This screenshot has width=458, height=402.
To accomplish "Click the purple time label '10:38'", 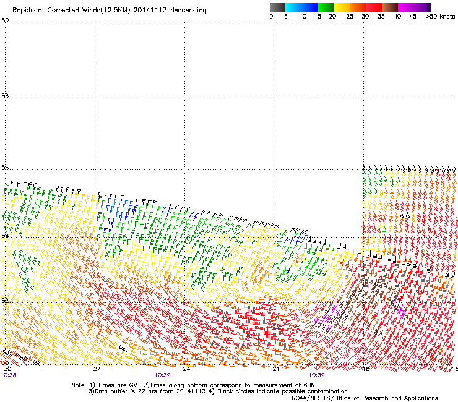I will pyautogui.click(x=8, y=375).
